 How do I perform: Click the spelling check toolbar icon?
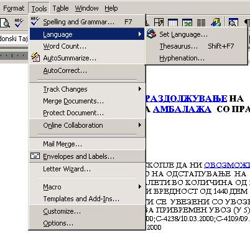[19, 23]
